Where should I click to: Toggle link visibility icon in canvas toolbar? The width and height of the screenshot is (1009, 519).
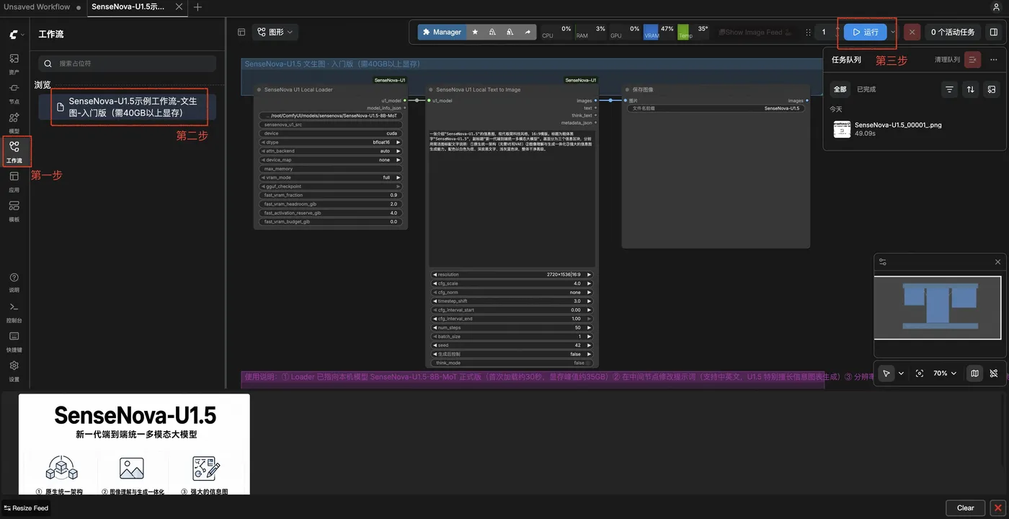pyautogui.click(x=994, y=373)
